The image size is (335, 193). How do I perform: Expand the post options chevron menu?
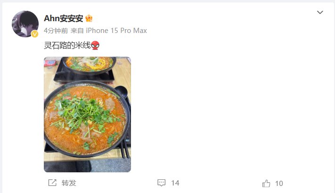tap(320, 12)
